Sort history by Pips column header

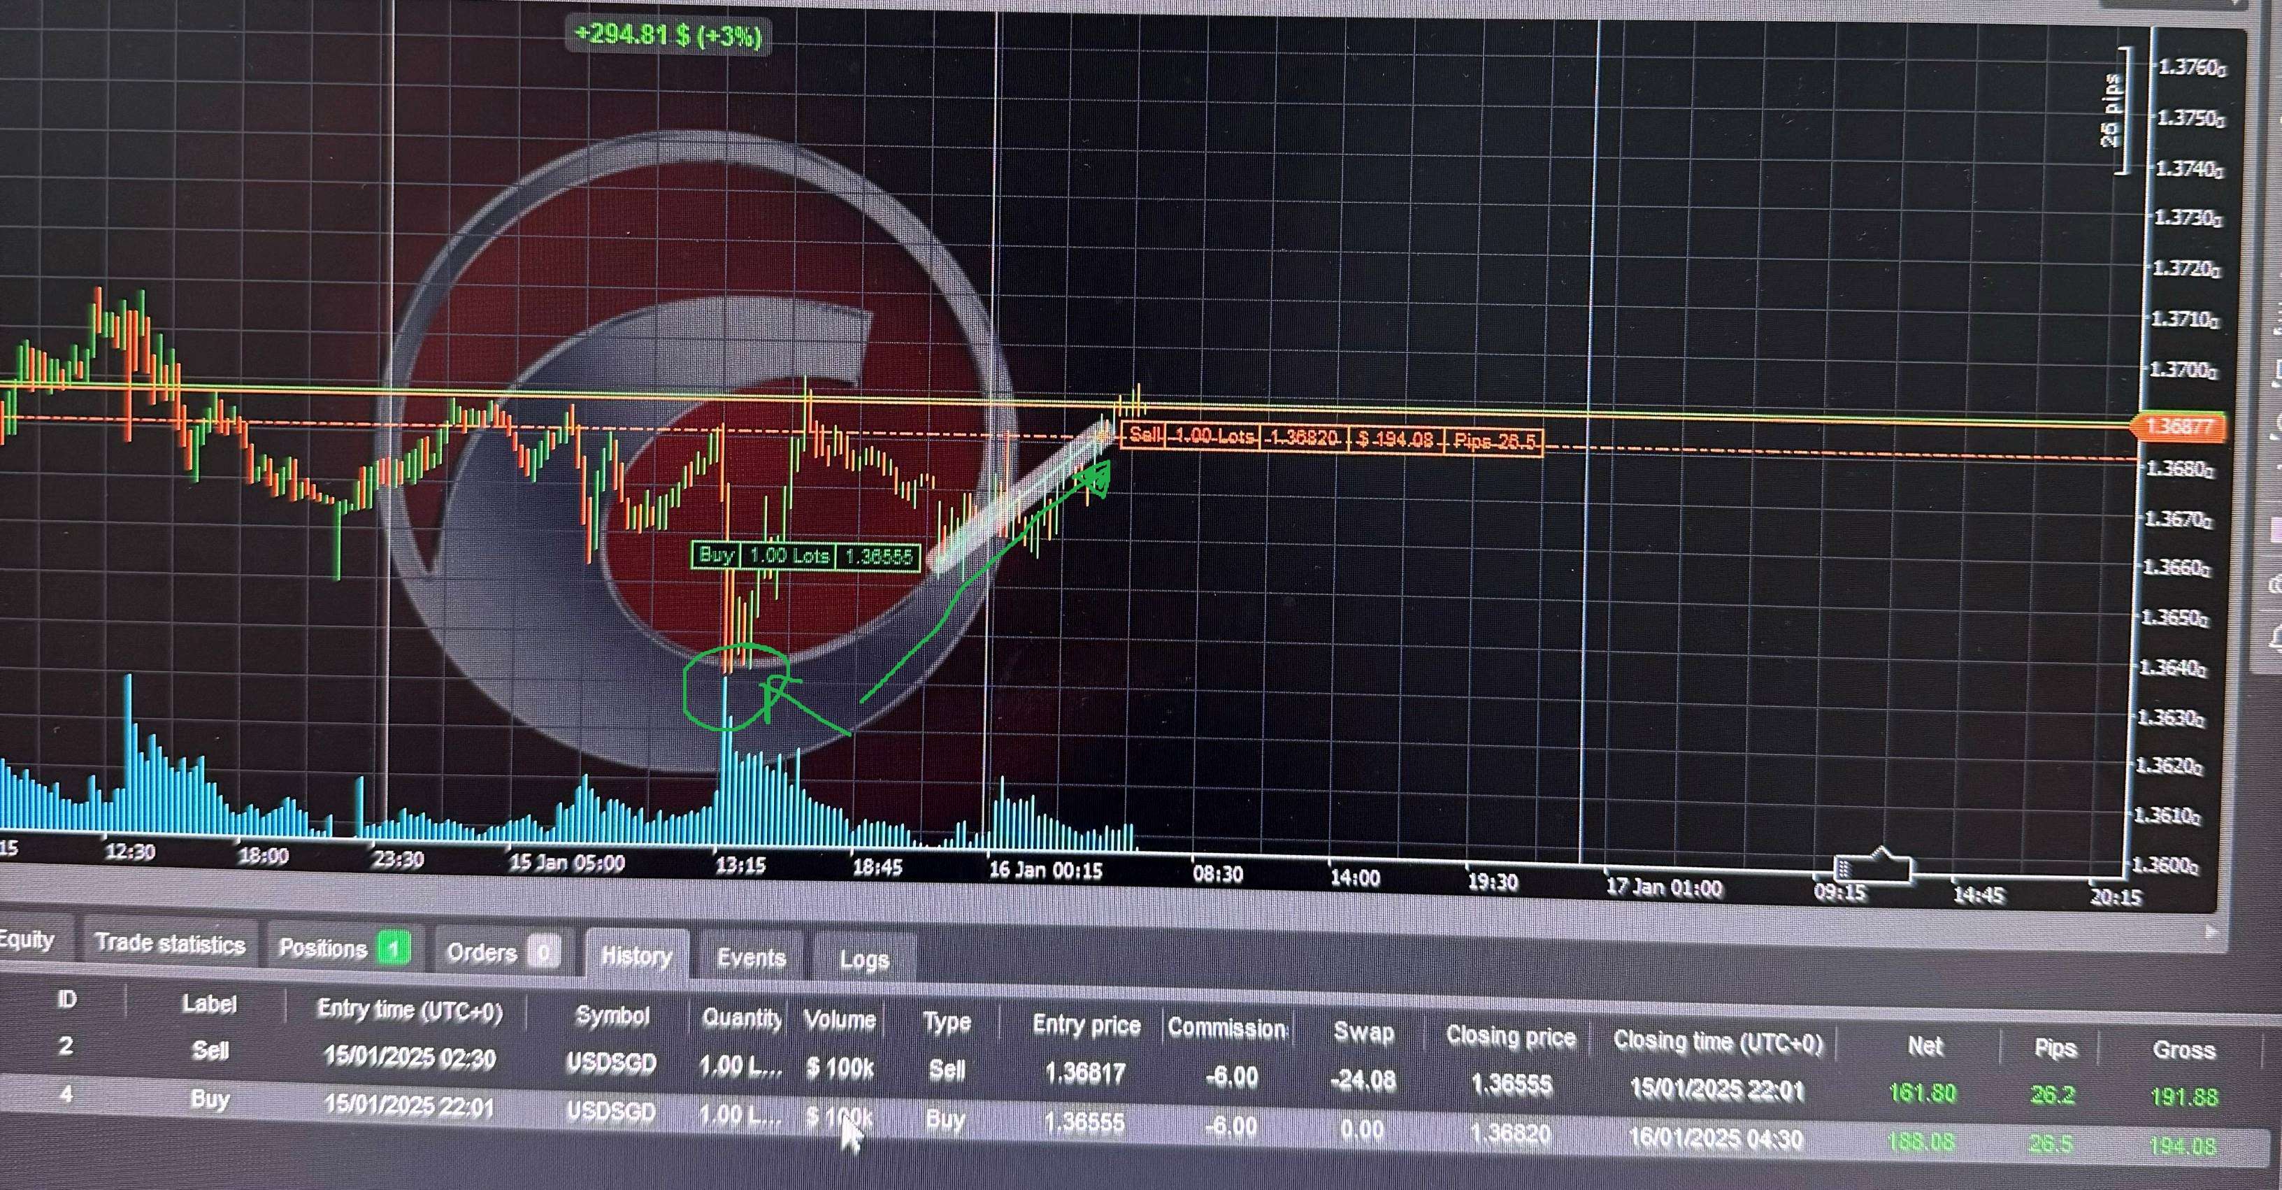(2054, 1049)
